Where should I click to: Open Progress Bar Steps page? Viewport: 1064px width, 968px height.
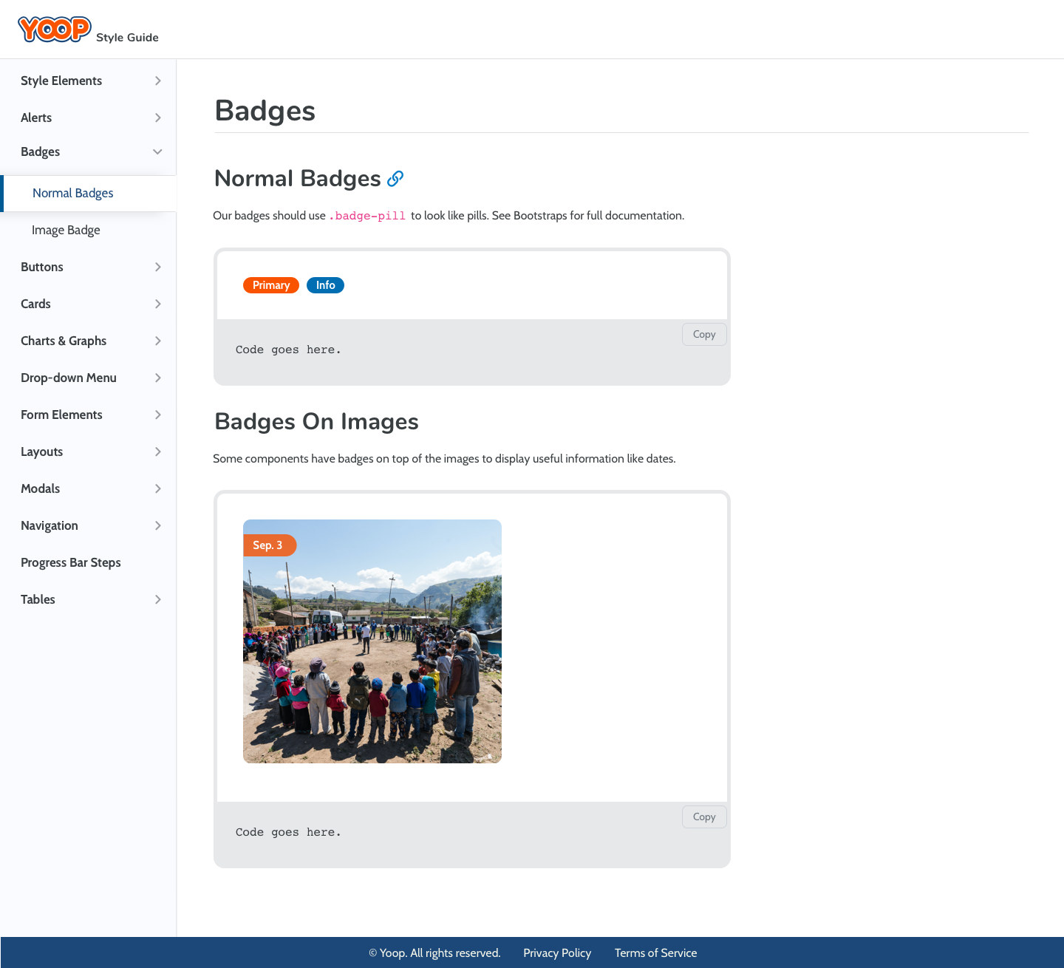(x=71, y=562)
